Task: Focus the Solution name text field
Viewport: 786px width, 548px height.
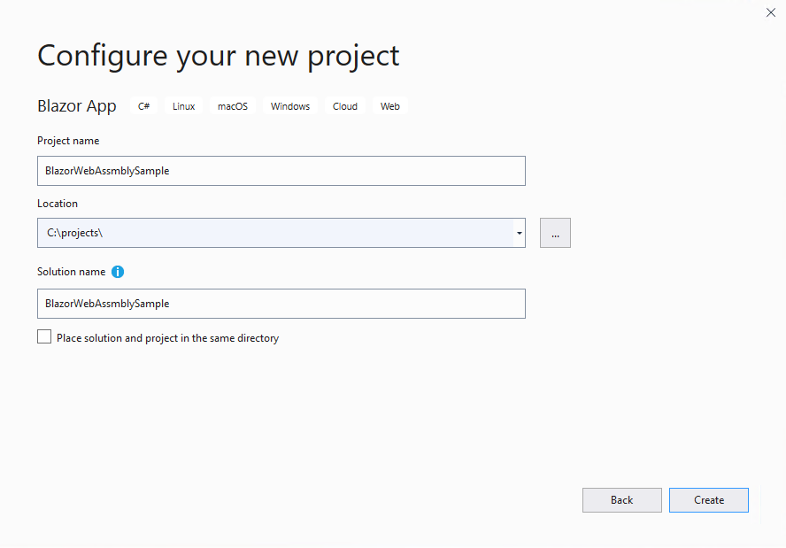Action: 281,304
